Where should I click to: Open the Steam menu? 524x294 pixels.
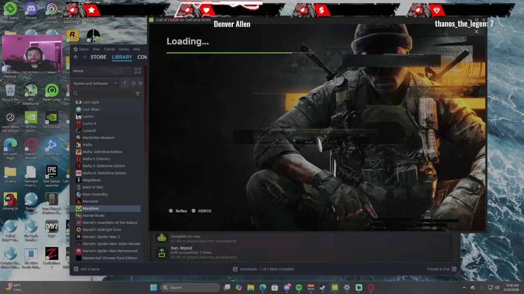[84, 49]
